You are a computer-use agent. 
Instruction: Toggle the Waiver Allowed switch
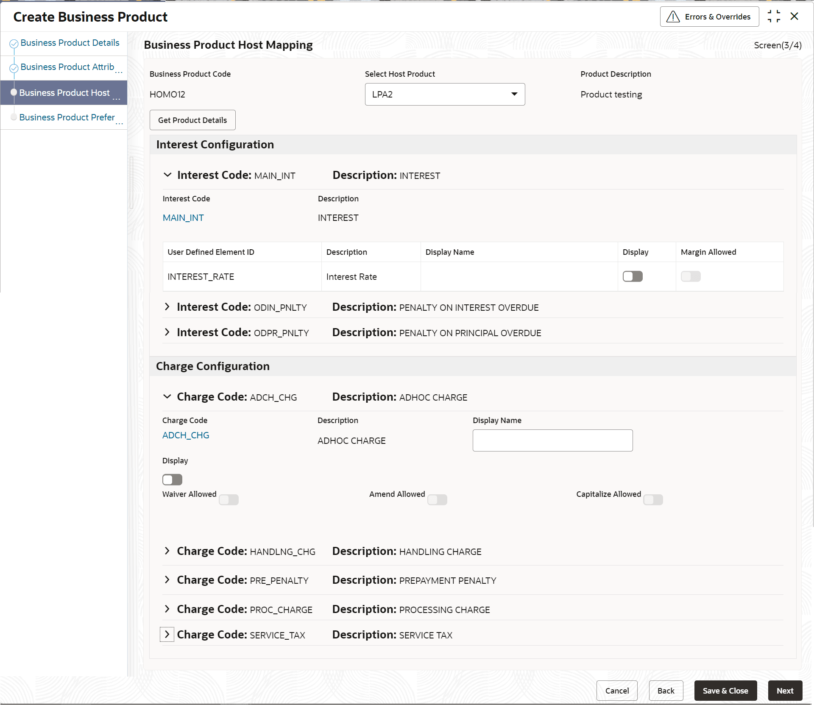229,500
